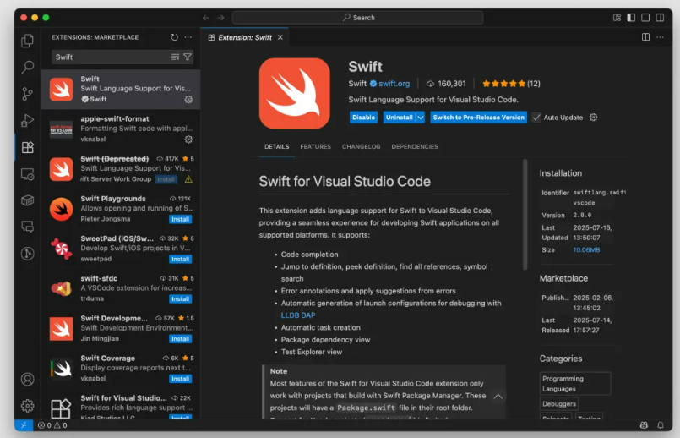
Task: Open the chat view icon in activity bar
Action: pos(27,227)
